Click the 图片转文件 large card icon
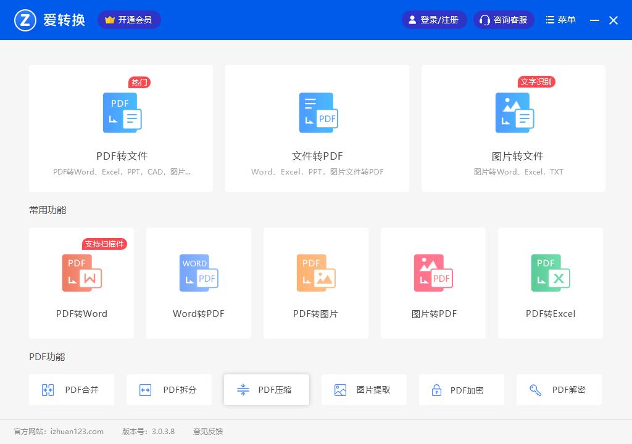Image resolution: width=632 pixels, height=444 pixels. pos(515,113)
